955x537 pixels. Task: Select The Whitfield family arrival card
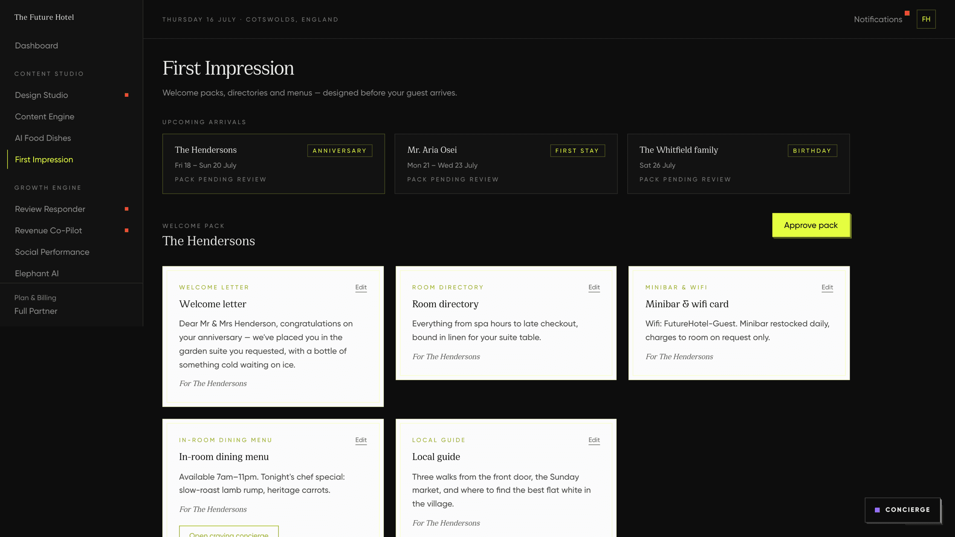pyautogui.click(x=738, y=164)
